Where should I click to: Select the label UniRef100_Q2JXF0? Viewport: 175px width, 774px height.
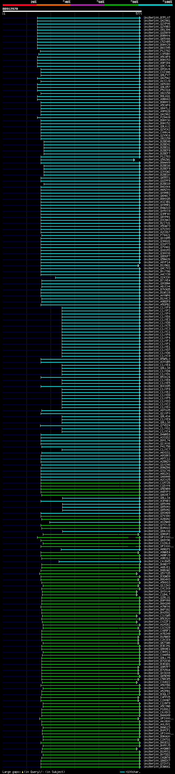tap(157, 413)
